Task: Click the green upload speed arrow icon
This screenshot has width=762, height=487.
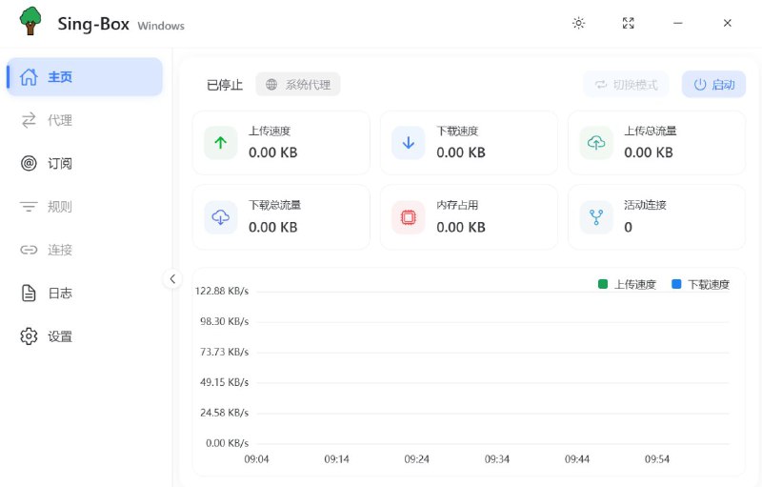Action: [221, 143]
